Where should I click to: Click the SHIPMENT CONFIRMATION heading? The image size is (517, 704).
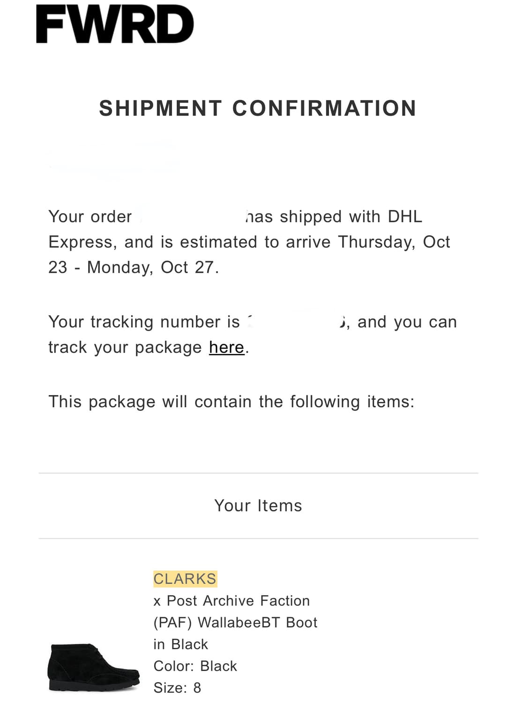click(x=257, y=108)
